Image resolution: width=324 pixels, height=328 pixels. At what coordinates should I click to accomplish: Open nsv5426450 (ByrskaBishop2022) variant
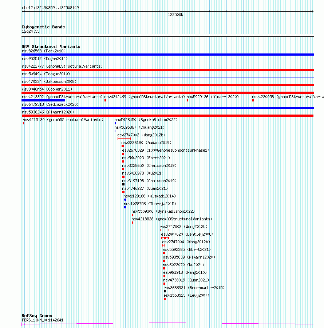(146, 120)
